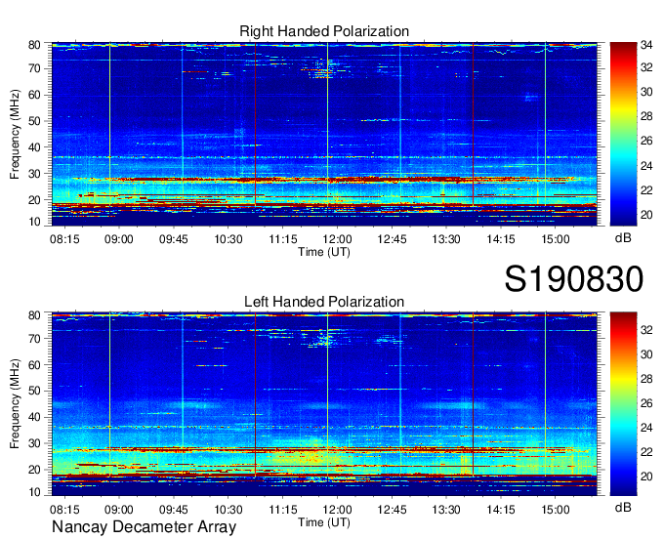Select the large 'S190830' date label
The width and height of the screenshot is (664, 539).
(574, 279)
